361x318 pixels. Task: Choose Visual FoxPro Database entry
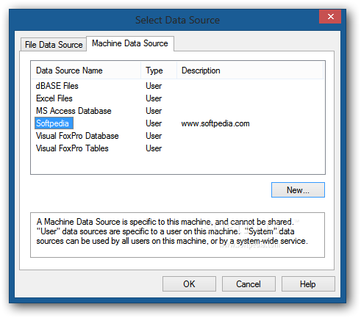click(x=77, y=136)
